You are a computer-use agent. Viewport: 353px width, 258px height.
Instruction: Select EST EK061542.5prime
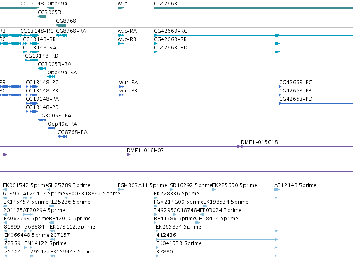[x=25, y=185]
